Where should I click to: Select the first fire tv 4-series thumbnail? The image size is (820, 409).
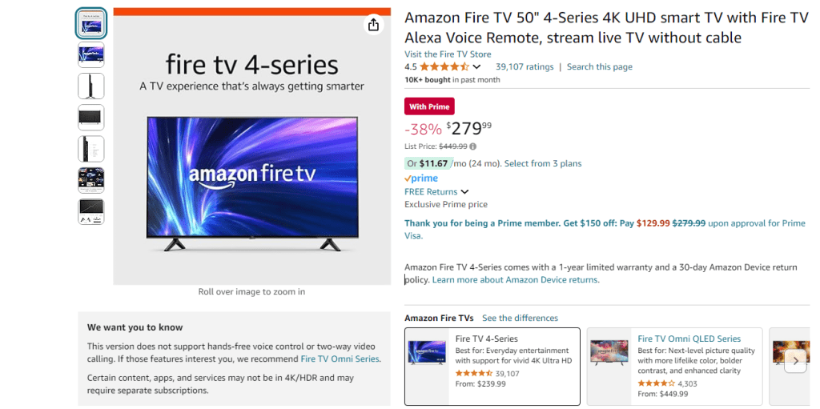90,23
